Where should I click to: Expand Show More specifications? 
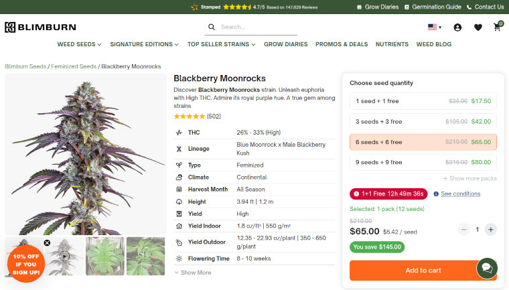point(193,273)
